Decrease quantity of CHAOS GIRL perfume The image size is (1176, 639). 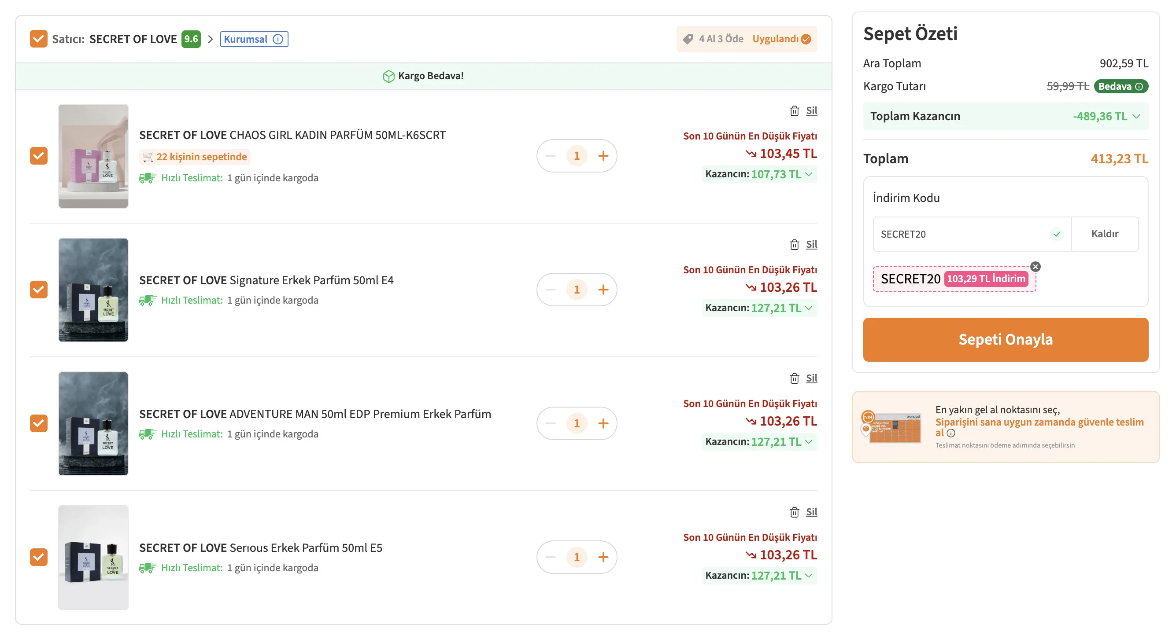(551, 156)
